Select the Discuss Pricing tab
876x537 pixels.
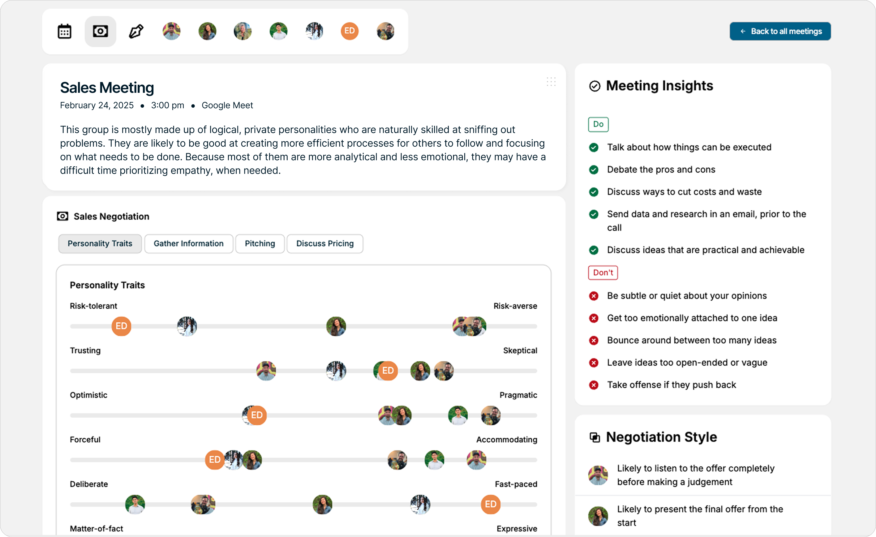[324, 244]
